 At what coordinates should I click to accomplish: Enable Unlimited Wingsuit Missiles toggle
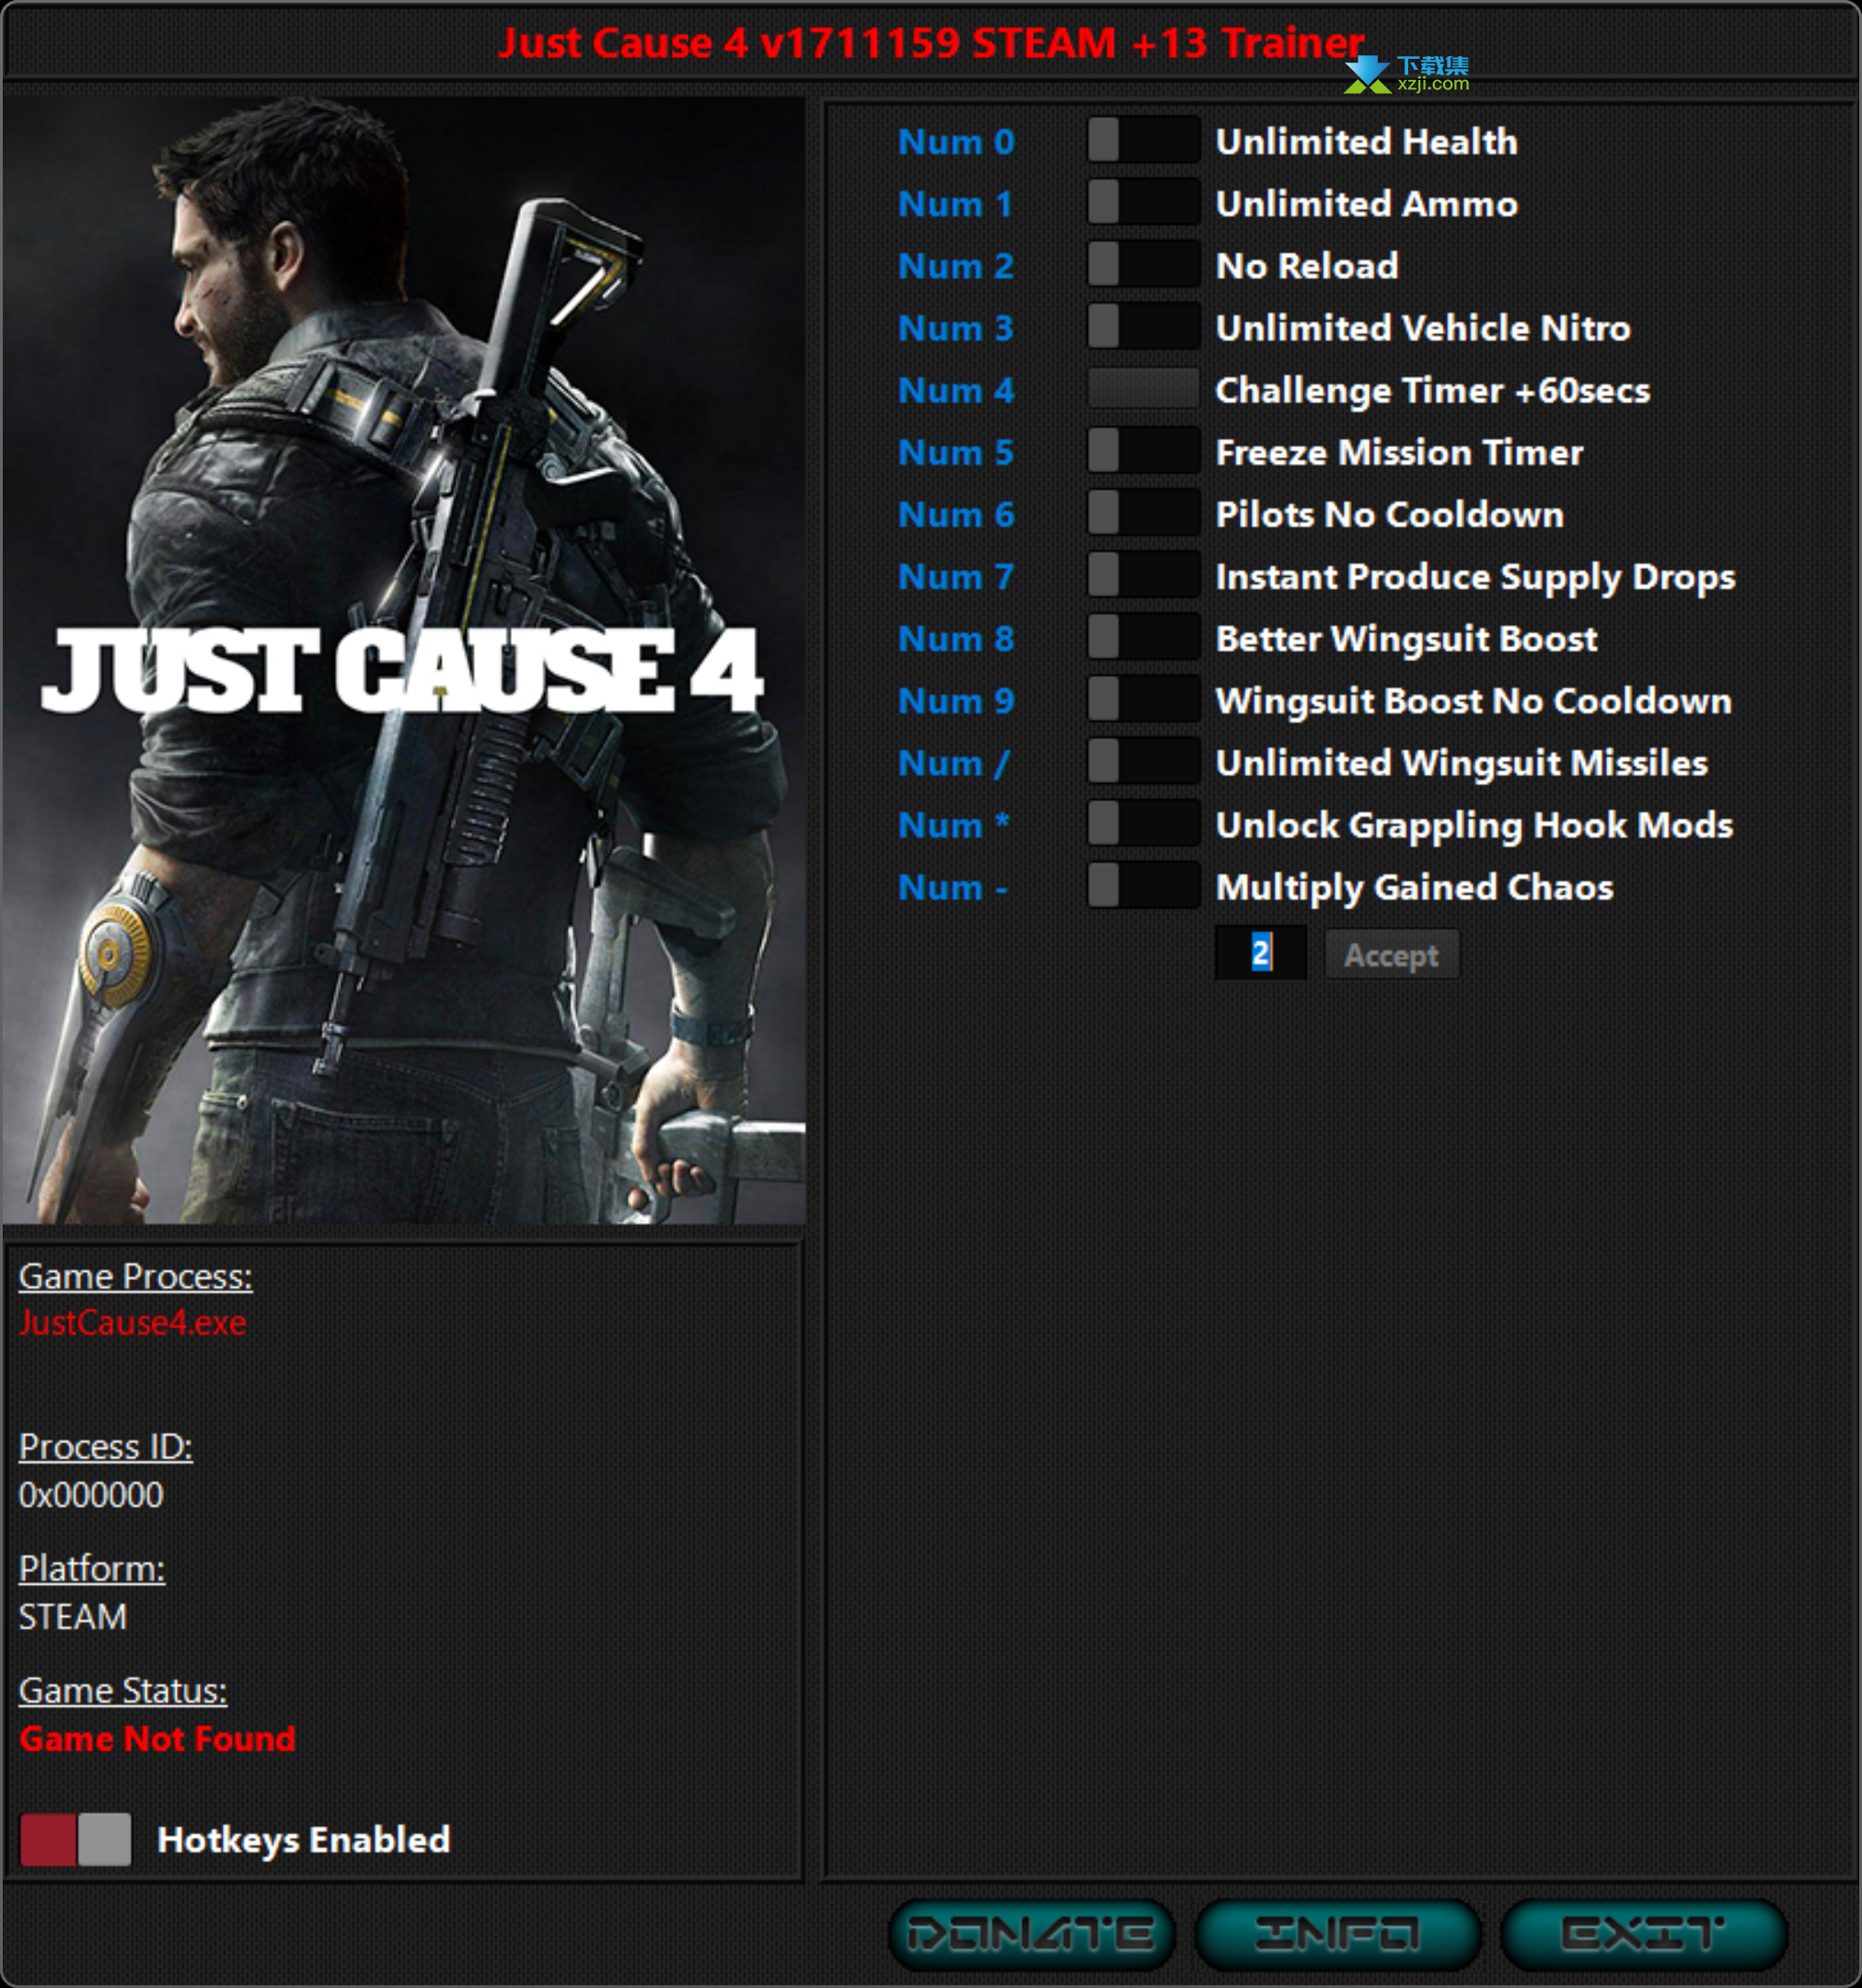(1143, 761)
